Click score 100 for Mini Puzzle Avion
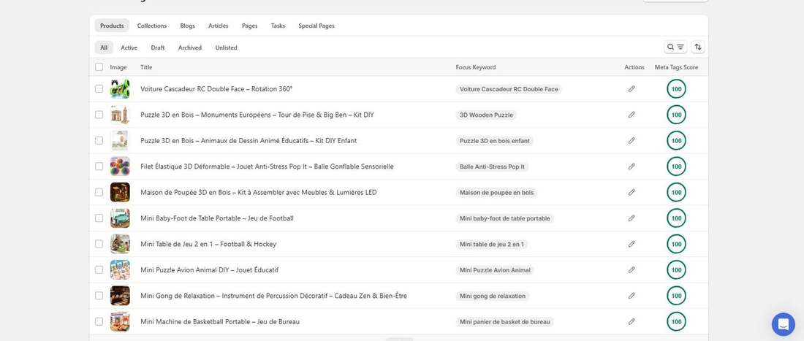Image resolution: width=804 pixels, height=341 pixels. point(676,270)
